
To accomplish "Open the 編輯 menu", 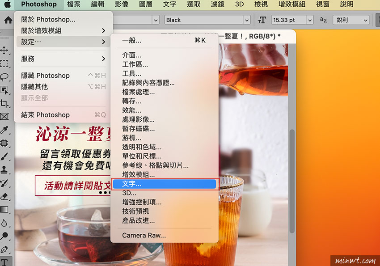I will [97, 4].
